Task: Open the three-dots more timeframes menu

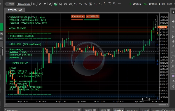Action: 120,4
